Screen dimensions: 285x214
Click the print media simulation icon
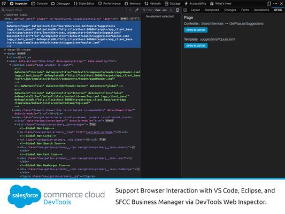[178, 10]
